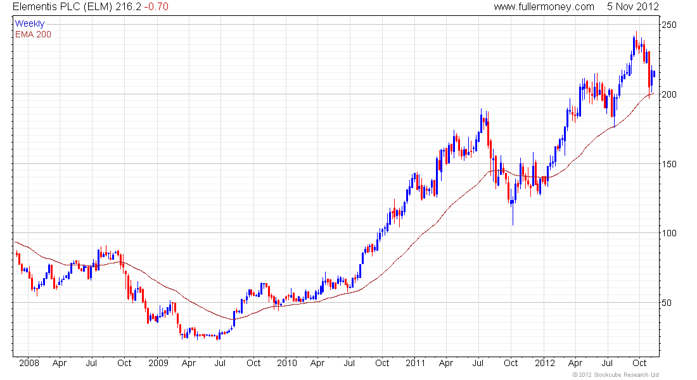The height and width of the screenshot is (380, 697).
Task: Click the 2012 year label on time axis
Action: click(x=544, y=363)
